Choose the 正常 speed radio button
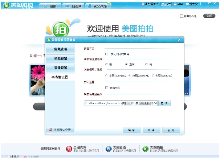Image resolution: width=220 pixels, height=159 pixels. pyautogui.click(x=127, y=64)
